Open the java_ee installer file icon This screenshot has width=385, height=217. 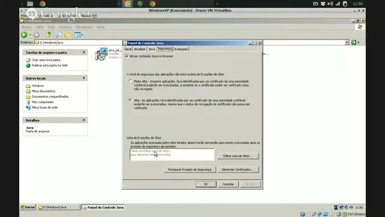tap(101, 54)
